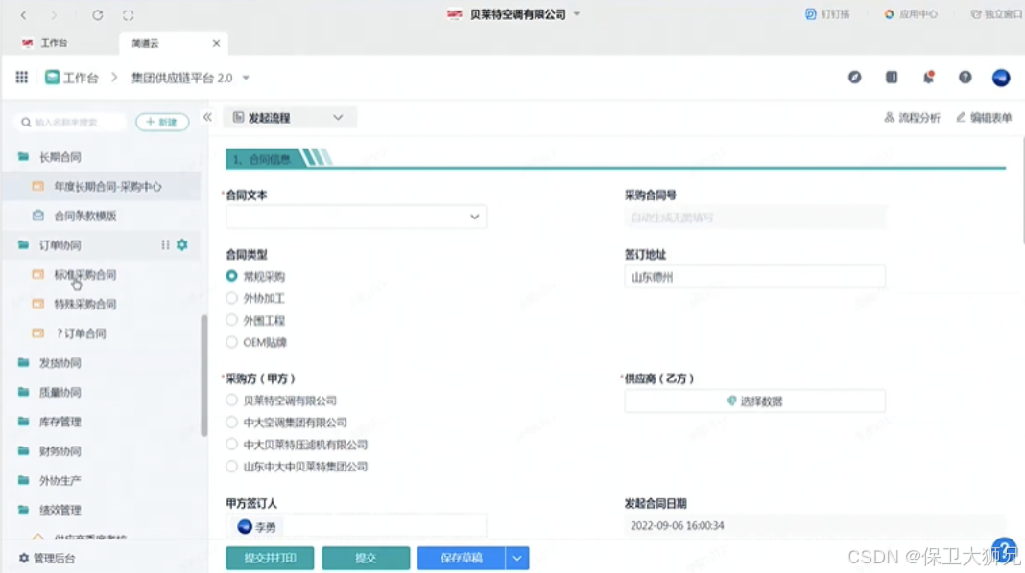Open the apps grid icon top-left
The image size is (1025, 573).
pos(21,78)
